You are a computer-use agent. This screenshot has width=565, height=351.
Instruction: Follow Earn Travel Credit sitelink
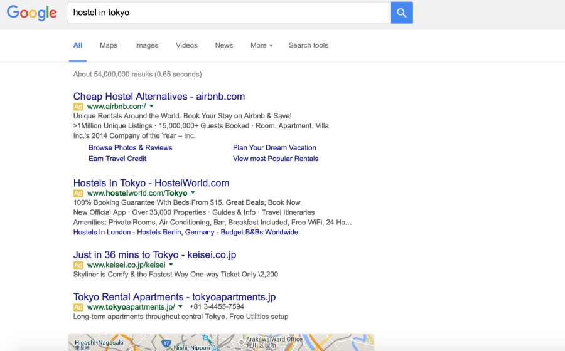point(117,159)
